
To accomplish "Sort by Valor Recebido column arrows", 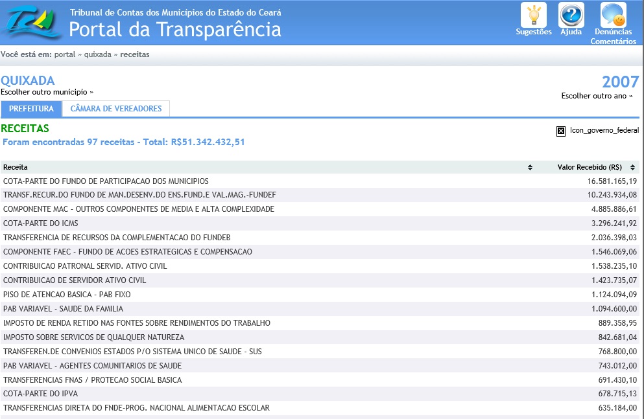I will pos(634,167).
